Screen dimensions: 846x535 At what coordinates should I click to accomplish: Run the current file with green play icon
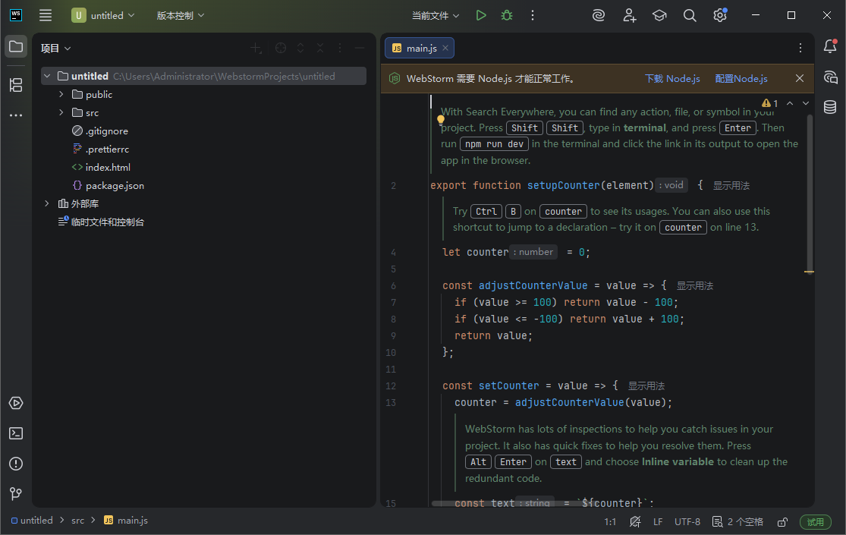(480, 14)
